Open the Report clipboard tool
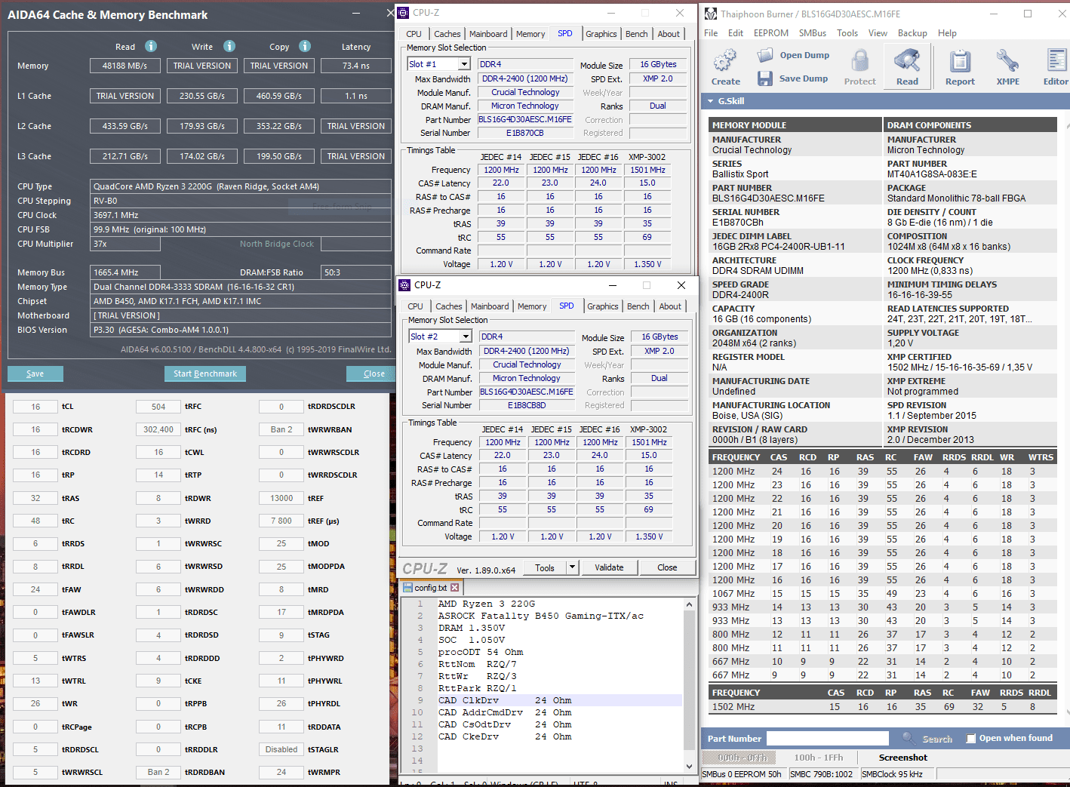Viewport: 1070px width, 787px height. click(x=960, y=61)
